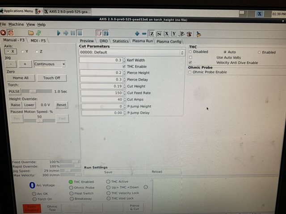Click the Save run settings button
Screen dimensions: 286x214
pos(108,172)
